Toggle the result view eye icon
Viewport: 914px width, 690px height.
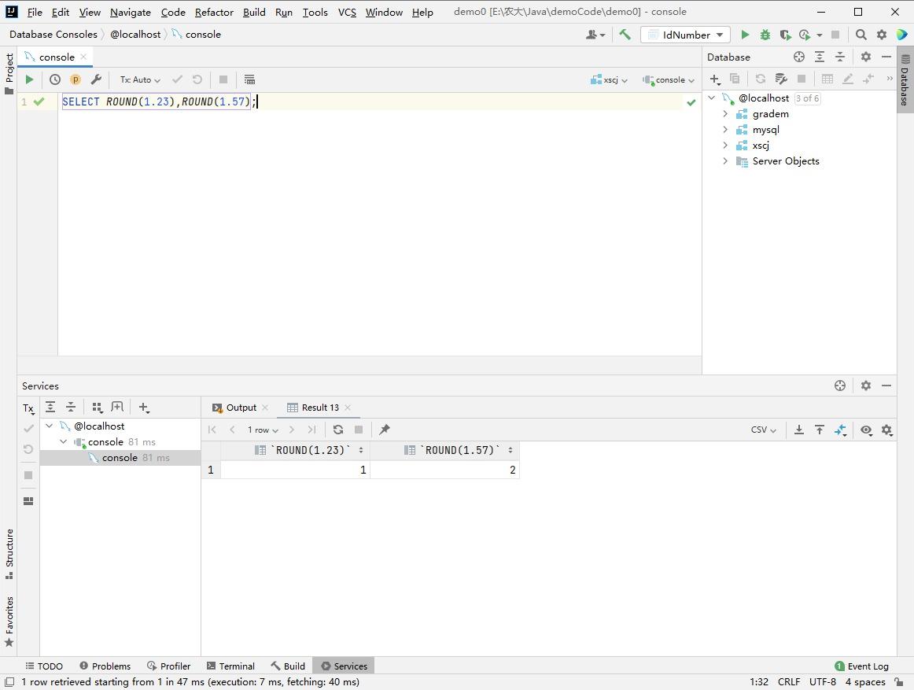pos(866,430)
